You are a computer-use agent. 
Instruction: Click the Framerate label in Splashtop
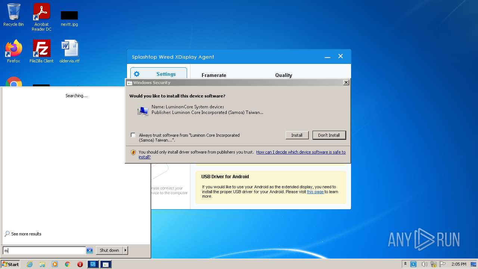point(214,75)
